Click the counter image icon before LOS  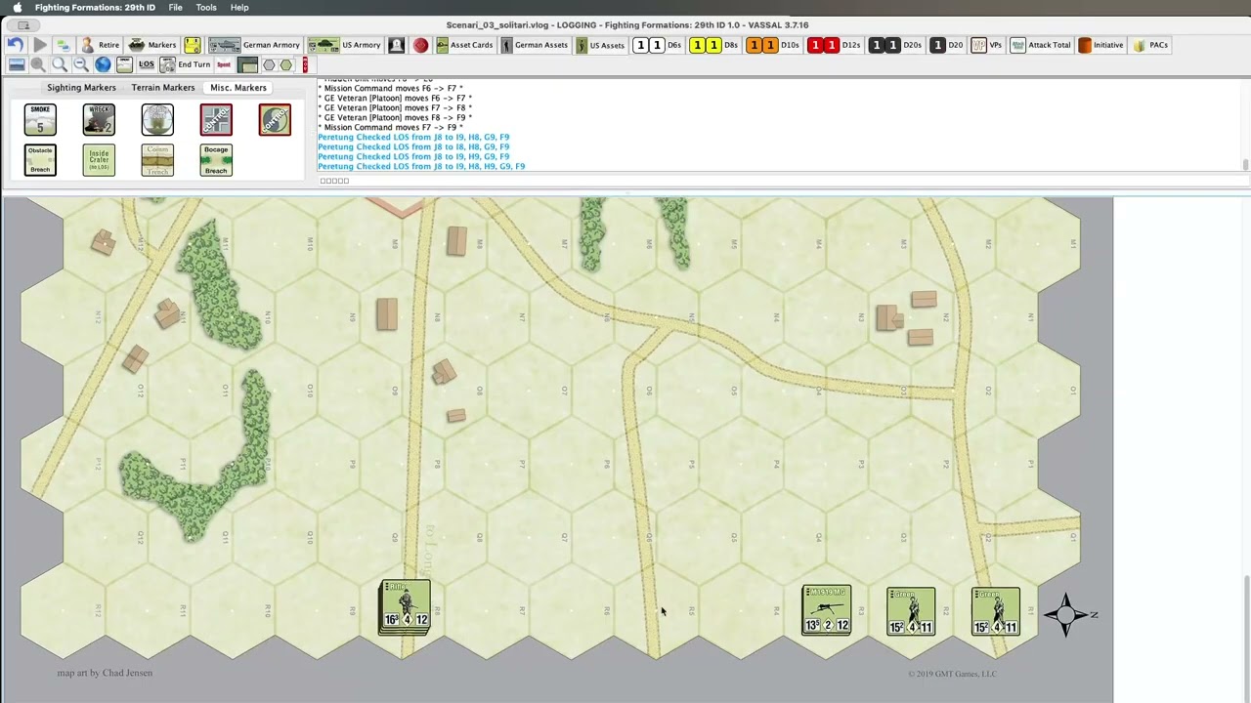tap(124, 64)
